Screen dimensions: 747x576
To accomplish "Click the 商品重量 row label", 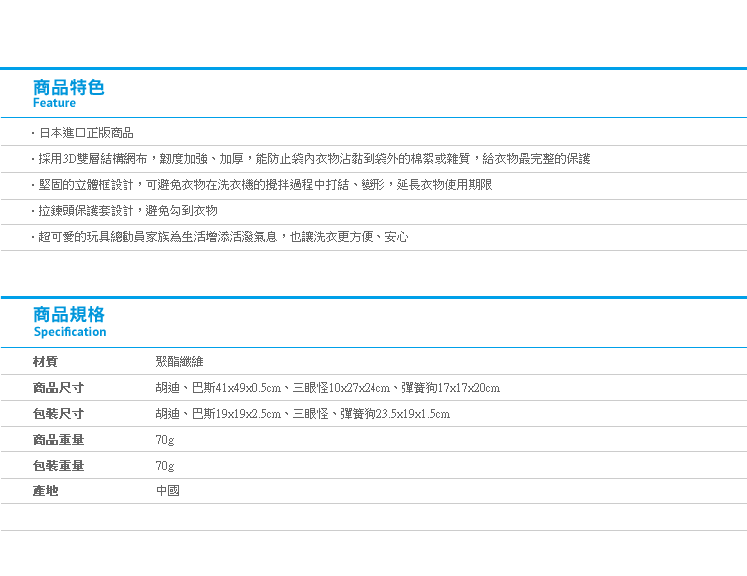I will (x=58, y=440).
